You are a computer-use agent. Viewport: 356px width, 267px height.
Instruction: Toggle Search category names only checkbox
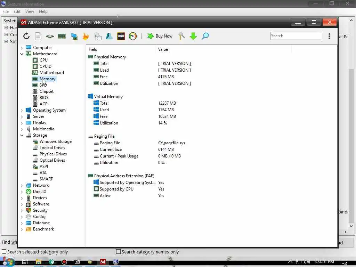118,252
